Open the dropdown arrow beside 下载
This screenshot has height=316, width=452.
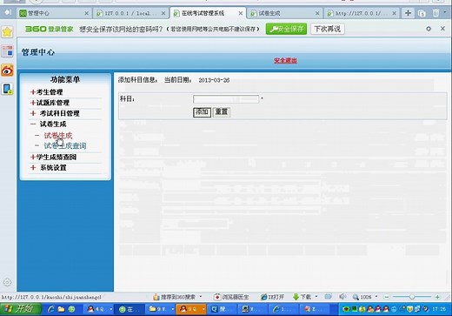click(x=316, y=297)
